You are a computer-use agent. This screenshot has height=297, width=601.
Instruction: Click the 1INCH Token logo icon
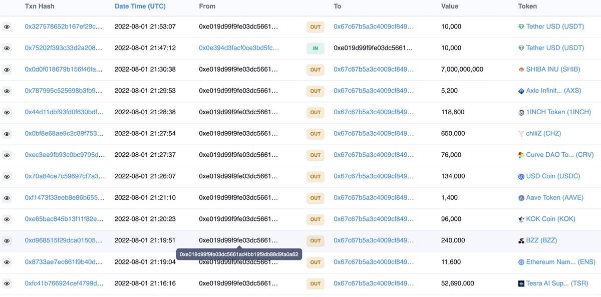tap(521, 112)
